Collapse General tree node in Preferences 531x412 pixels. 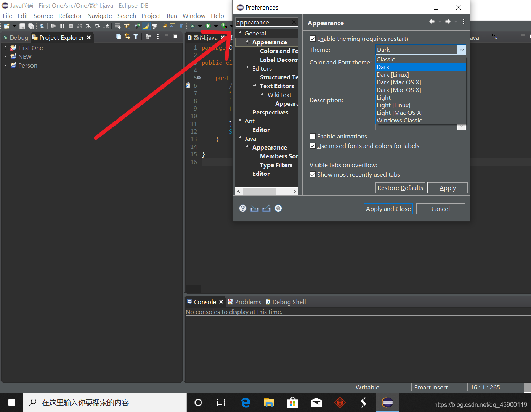239,33
